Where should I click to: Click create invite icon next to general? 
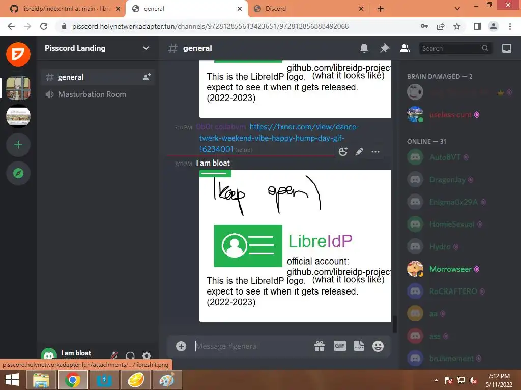click(x=147, y=77)
